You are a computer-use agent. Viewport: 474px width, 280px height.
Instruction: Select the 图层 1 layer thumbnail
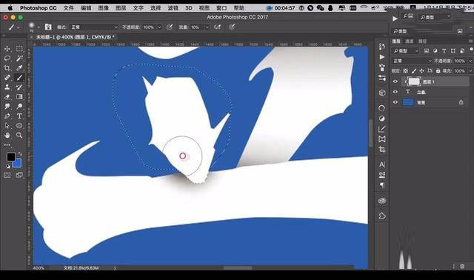point(414,81)
